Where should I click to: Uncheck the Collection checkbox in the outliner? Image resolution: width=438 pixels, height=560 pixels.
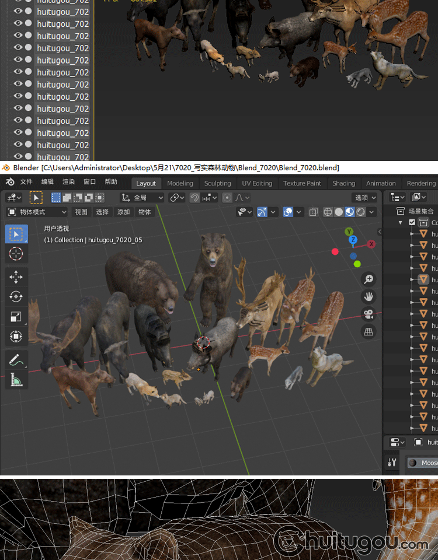point(412,223)
